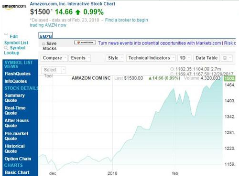Click the 1342 price axis label
The height and width of the screenshot is (181, 250).
click(x=230, y=117)
